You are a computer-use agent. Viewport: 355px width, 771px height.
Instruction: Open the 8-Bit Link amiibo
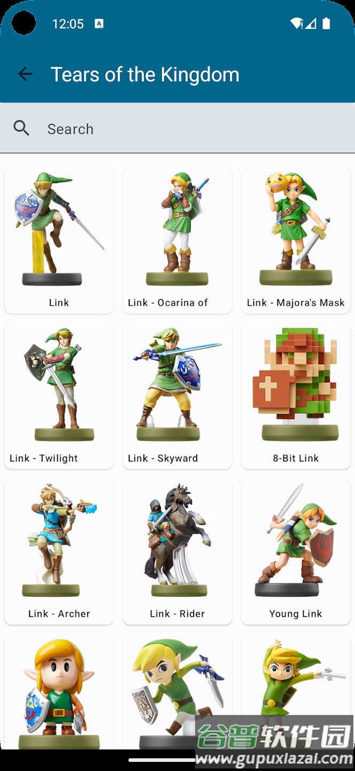click(x=296, y=396)
